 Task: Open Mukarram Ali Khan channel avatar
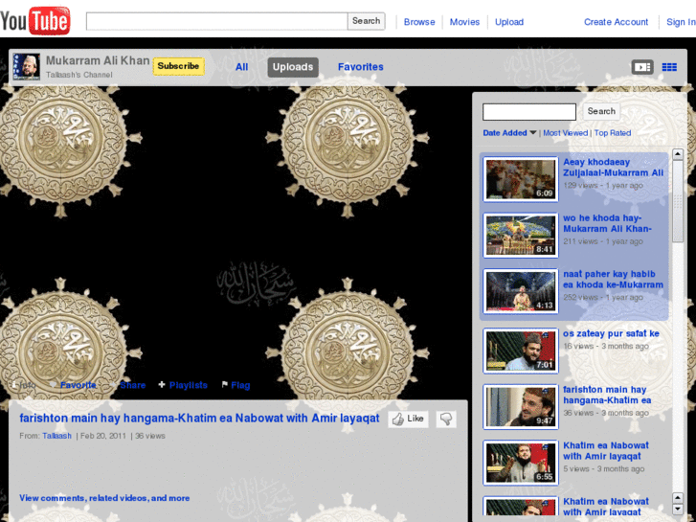pyautogui.click(x=26, y=67)
